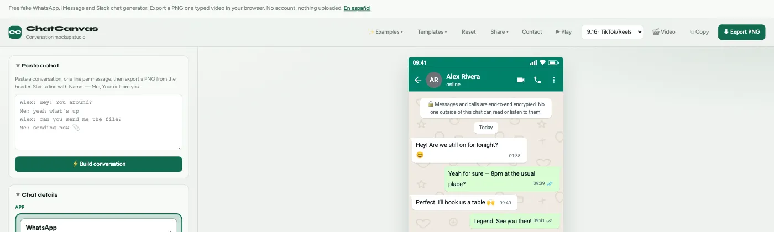Click the ChatCanvas logo icon
This screenshot has width=774, height=232.
tap(15, 32)
